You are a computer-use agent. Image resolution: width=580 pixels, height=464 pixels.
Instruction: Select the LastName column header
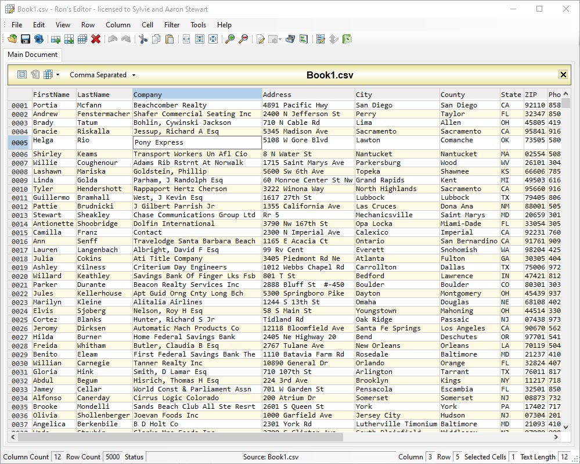click(105, 94)
